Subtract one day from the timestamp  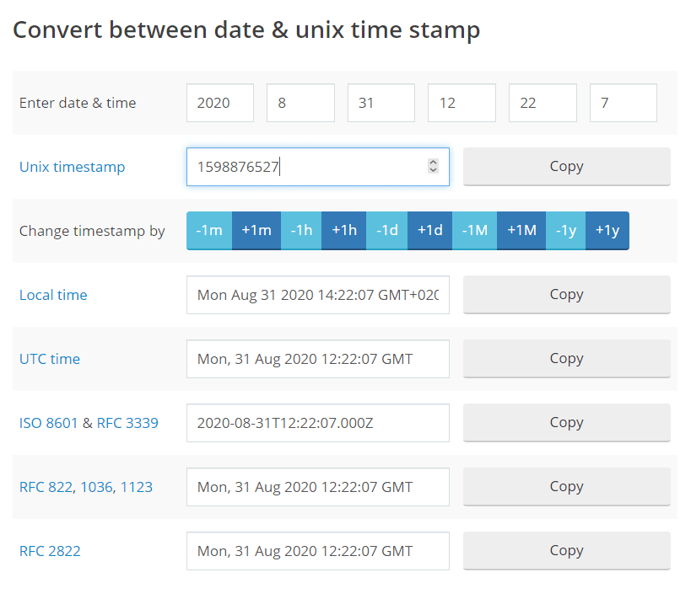386,230
